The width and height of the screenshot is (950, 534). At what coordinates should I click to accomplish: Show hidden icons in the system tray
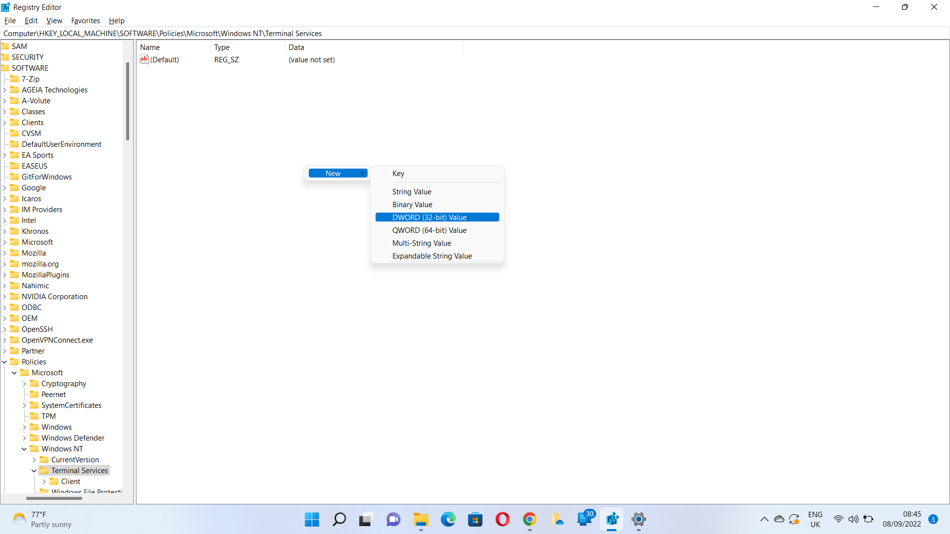pos(764,519)
